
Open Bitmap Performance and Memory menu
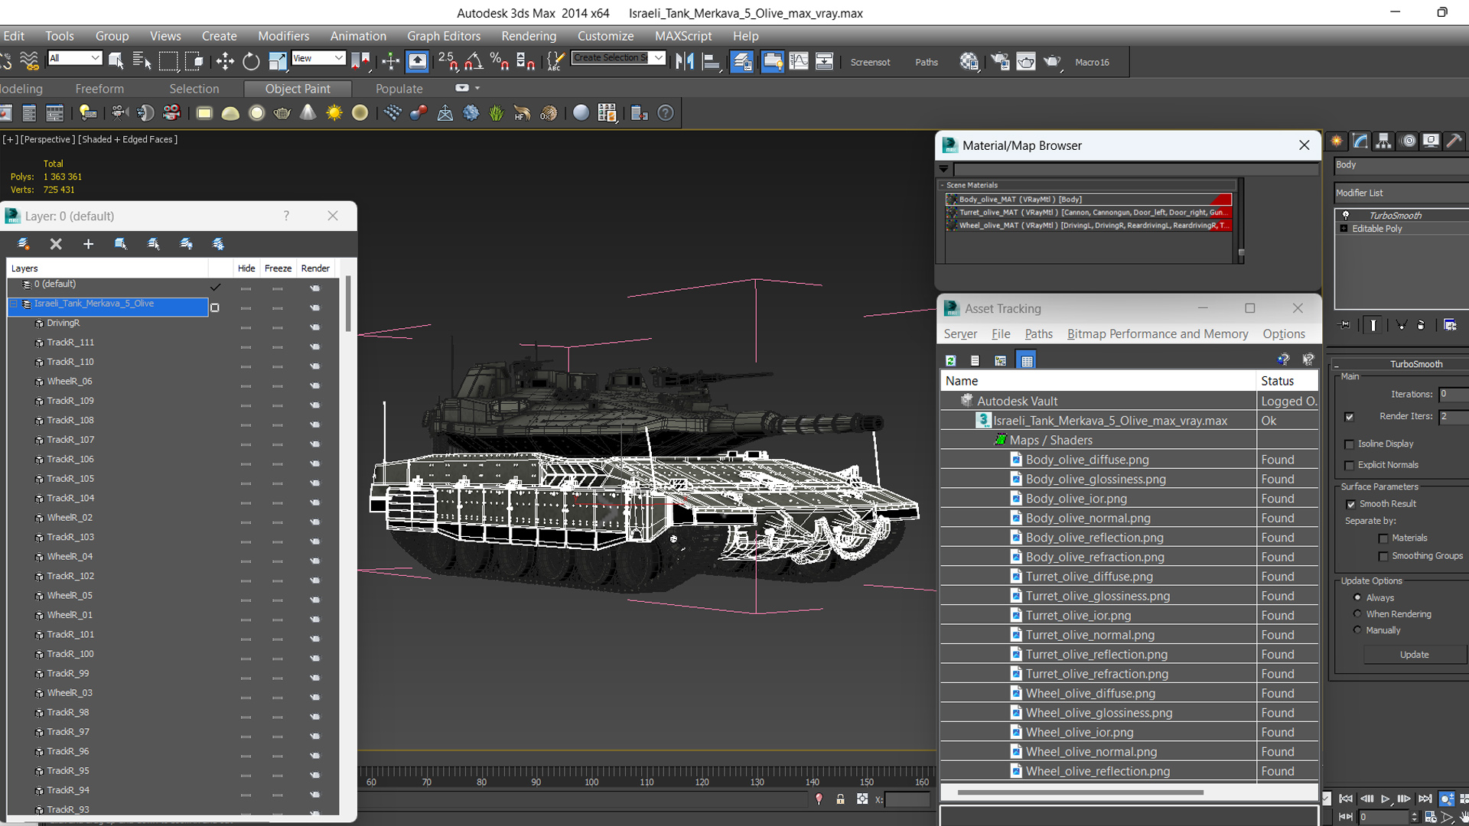(x=1158, y=334)
